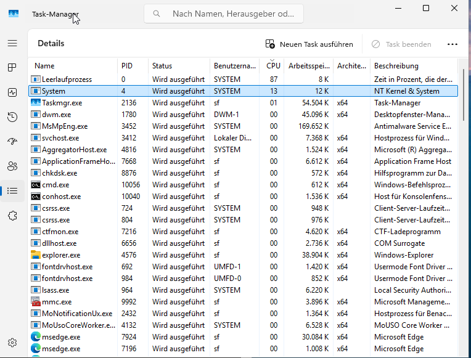The image size is (471, 358).
Task: Select the MoUsoCoreWorker.e... process name
Action: (78, 325)
